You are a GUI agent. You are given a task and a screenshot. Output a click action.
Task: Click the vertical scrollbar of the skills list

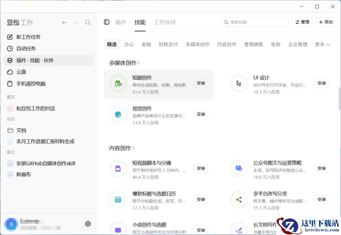[340, 98]
